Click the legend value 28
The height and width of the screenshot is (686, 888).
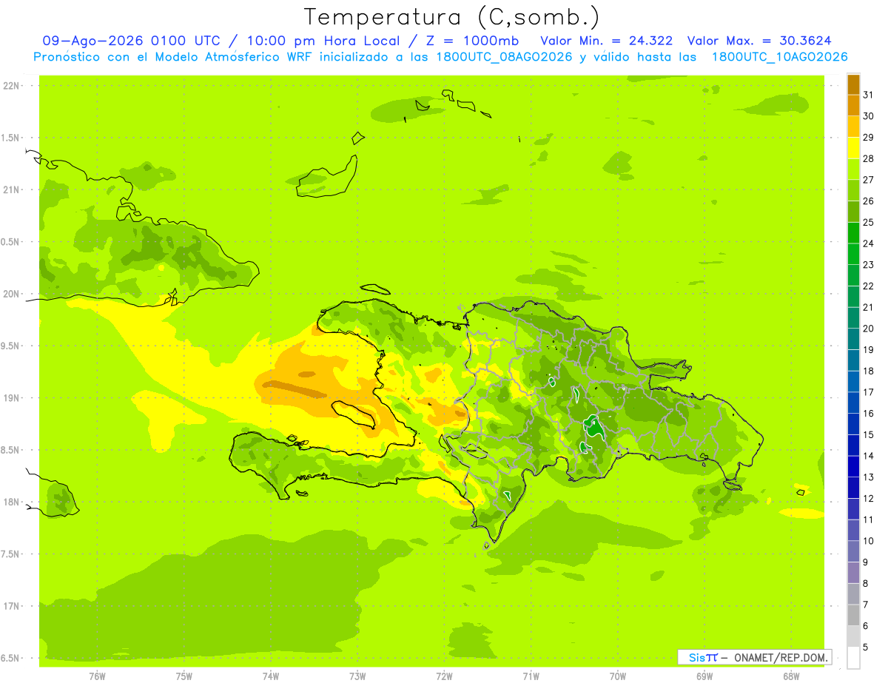[x=869, y=158]
